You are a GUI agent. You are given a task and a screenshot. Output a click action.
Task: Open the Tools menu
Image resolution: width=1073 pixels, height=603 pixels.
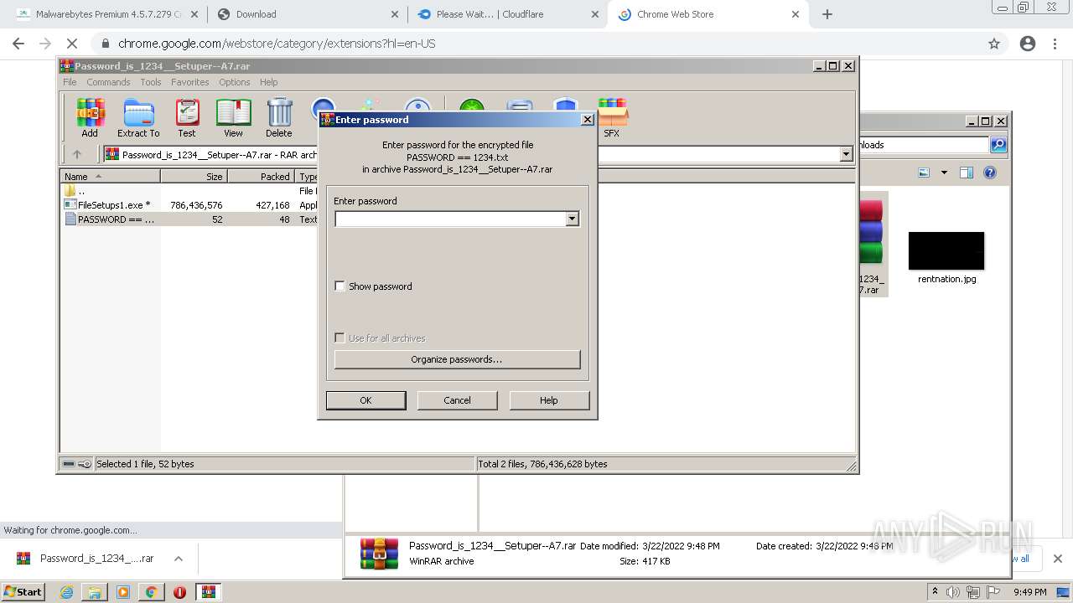pos(151,82)
